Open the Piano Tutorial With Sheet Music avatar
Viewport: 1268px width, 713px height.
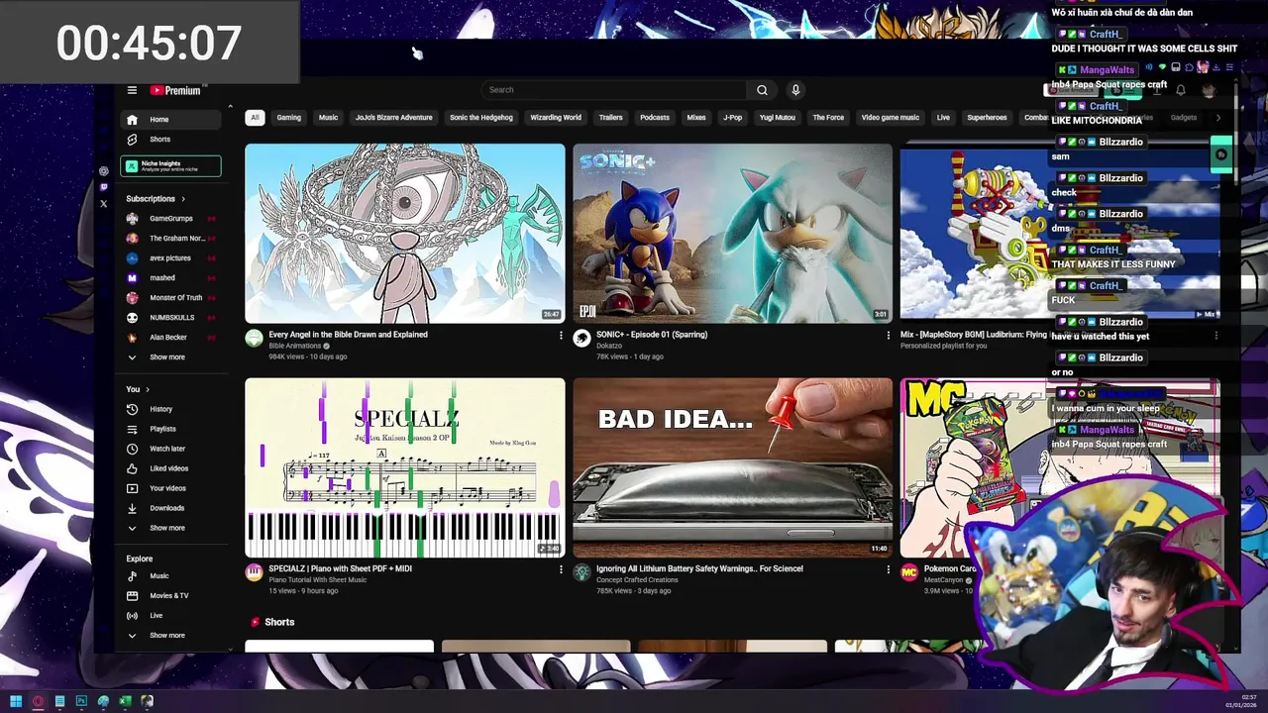coord(255,572)
